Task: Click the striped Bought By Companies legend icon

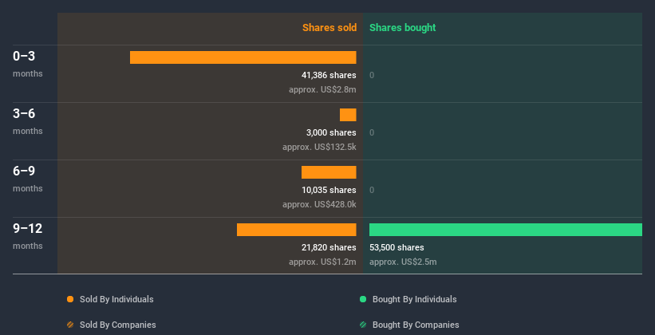Action: click(363, 325)
